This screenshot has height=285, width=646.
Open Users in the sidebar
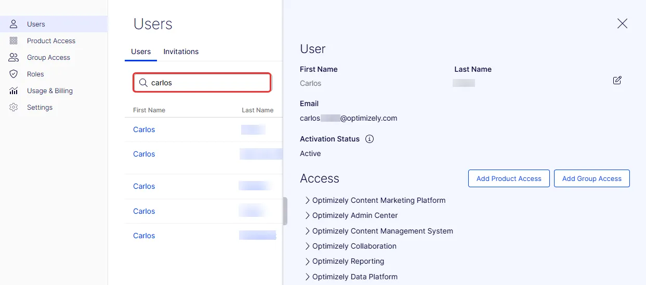pyautogui.click(x=54, y=24)
